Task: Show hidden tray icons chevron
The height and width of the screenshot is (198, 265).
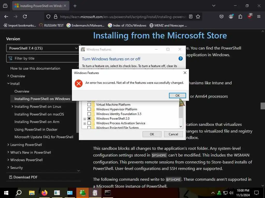Action: [213, 193]
